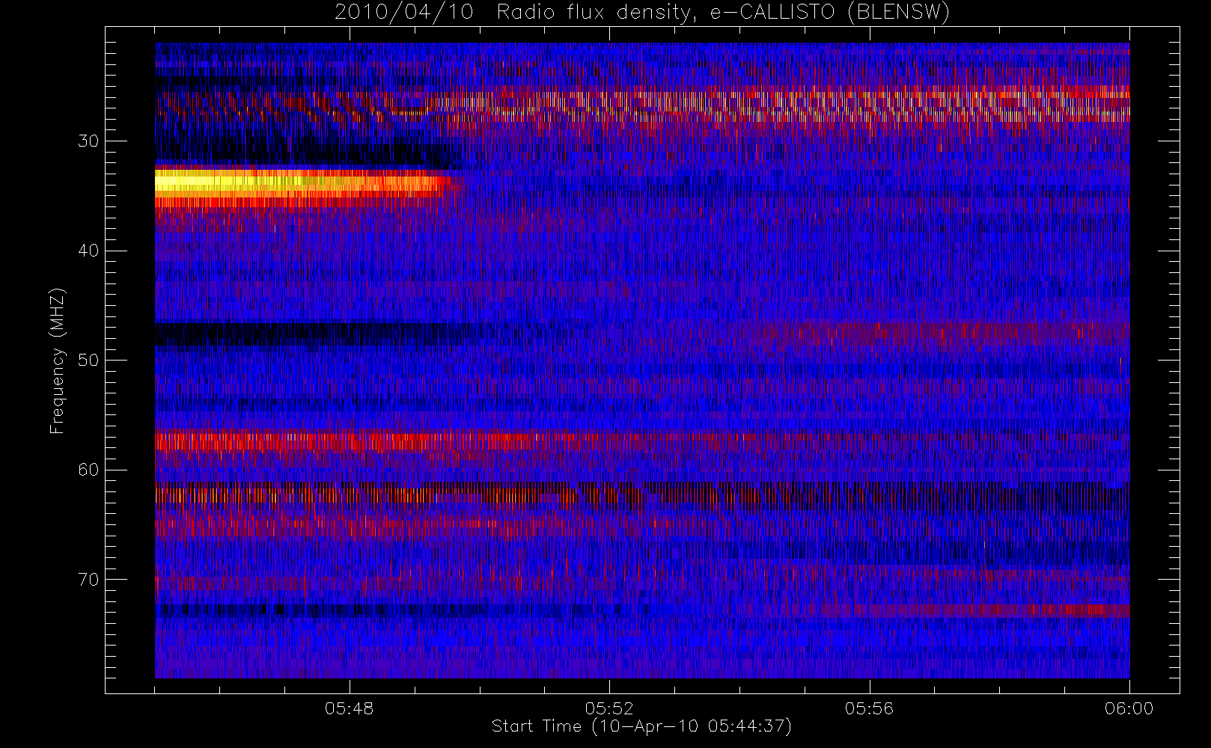Click the 70 frequency tick label
The height and width of the screenshot is (748, 1211).
(88, 580)
